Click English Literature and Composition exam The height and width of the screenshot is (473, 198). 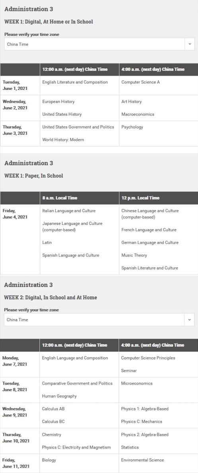point(75,82)
